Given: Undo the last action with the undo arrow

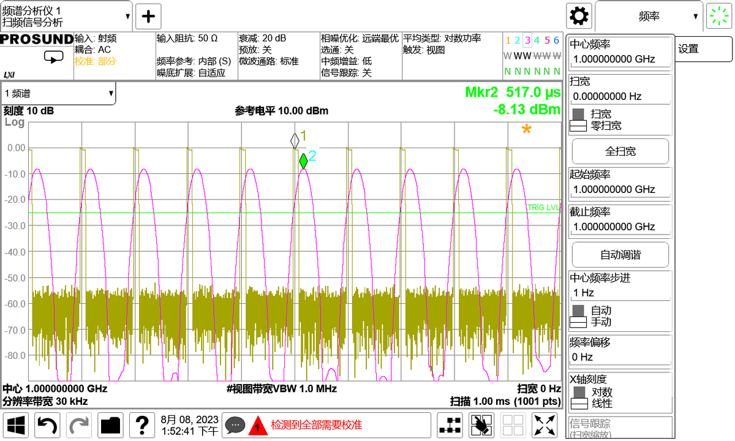Looking at the screenshot, I should click(48, 424).
